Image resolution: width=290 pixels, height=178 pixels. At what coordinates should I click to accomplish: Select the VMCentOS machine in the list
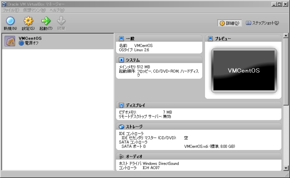(x=58, y=41)
